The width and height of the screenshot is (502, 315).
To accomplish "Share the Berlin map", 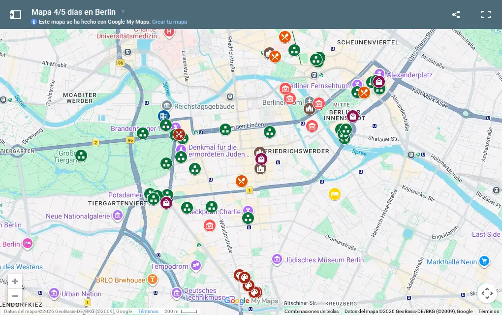I will pos(456,14).
